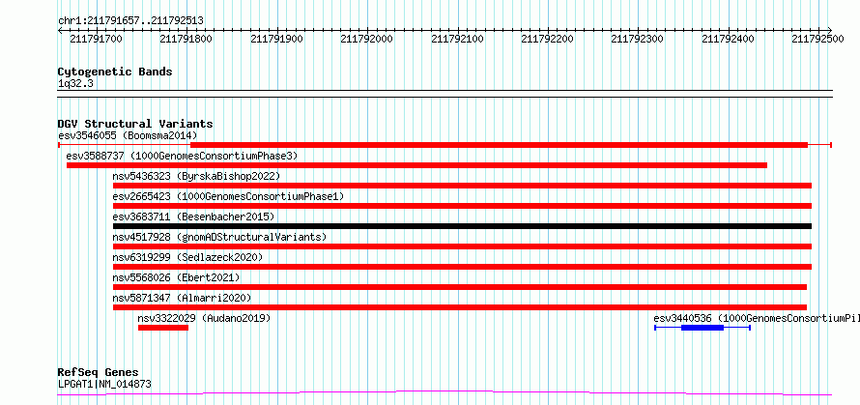Select the esv3546055 Boomsma2014 red variant bar
Viewport: 860px width, 405px height.
coord(444,145)
